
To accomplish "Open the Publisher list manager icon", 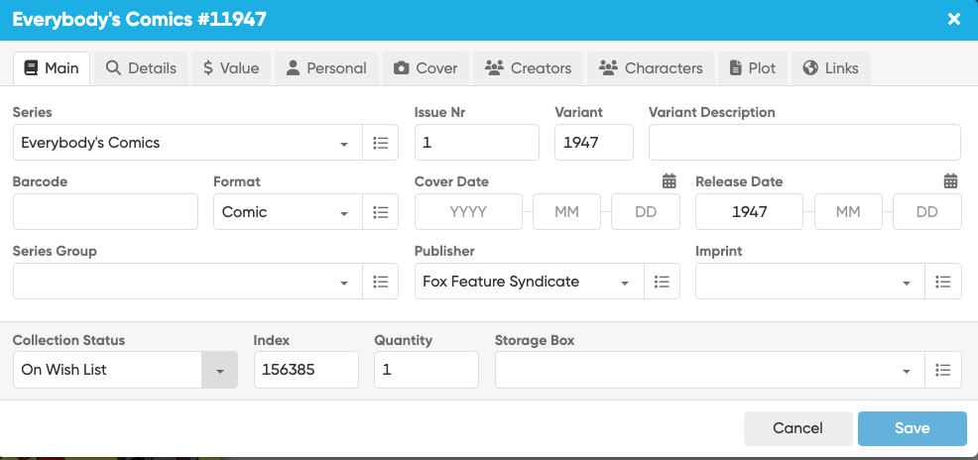I will pyautogui.click(x=662, y=282).
